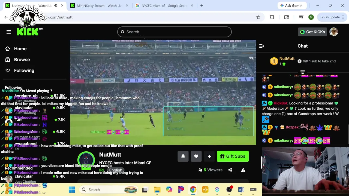This screenshot has width=349, height=196.
Task: Go to Home in Kick sidebar
Action: coord(16,49)
